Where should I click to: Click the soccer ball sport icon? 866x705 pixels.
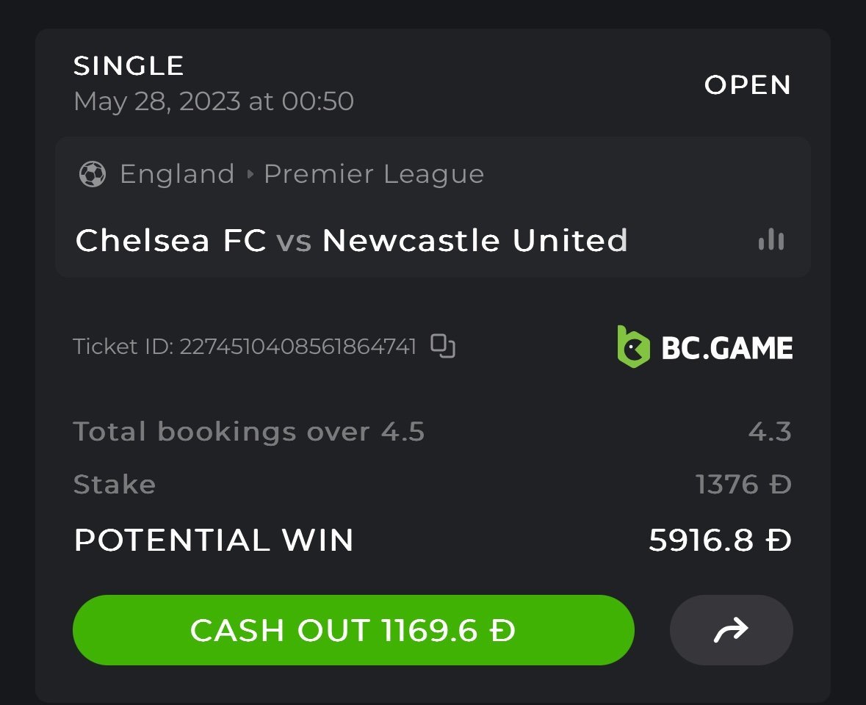[92, 175]
